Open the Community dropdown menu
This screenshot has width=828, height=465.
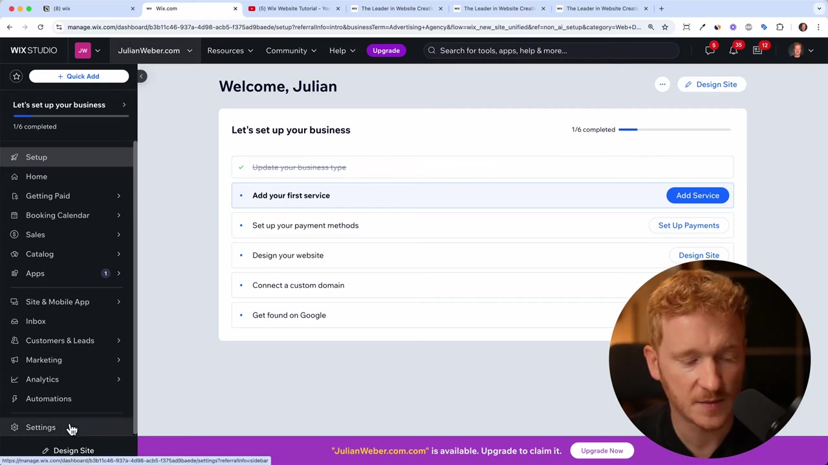pos(290,50)
